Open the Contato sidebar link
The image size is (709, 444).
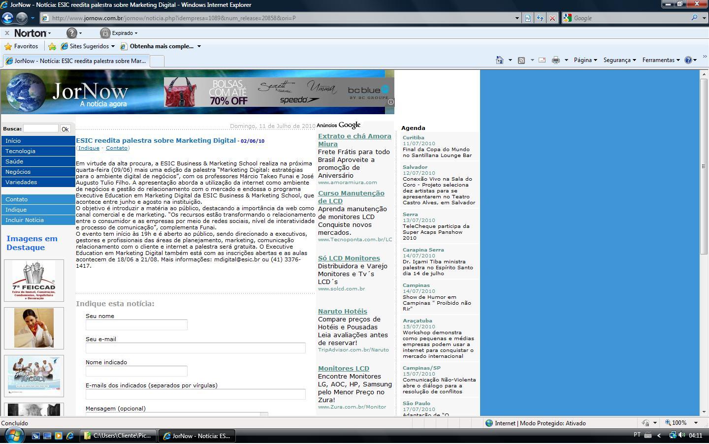click(38, 199)
